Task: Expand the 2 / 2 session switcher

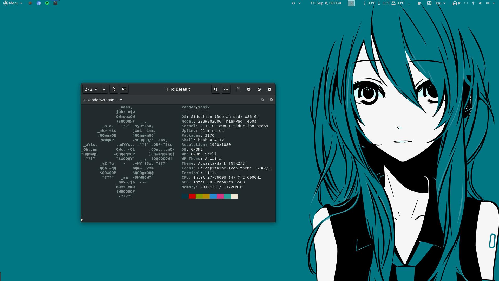Action: (x=91, y=89)
